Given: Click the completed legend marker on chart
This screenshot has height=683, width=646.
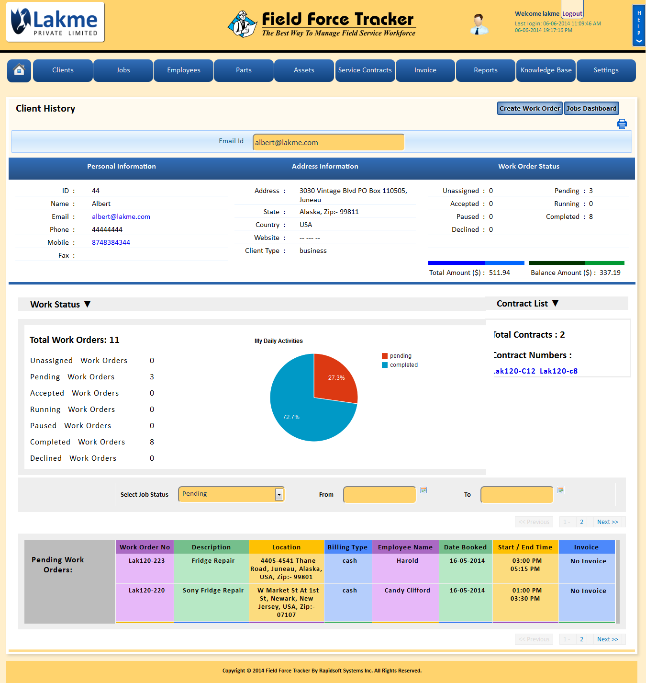Looking at the screenshot, I should [x=384, y=364].
